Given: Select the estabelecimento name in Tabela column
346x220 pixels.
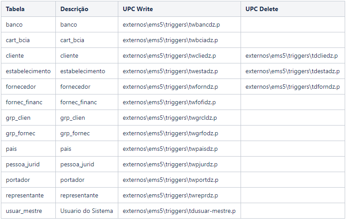Looking at the screenshot, I should (28, 71).
